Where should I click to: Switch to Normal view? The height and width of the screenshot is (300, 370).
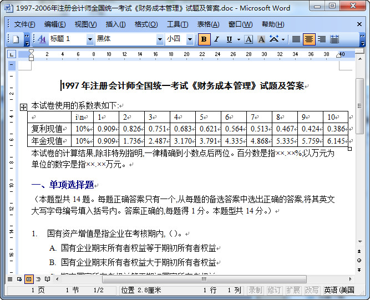pyautogui.click(x=10, y=279)
